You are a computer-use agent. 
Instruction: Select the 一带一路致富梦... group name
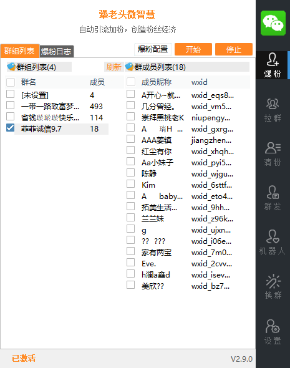[x=51, y=107]
